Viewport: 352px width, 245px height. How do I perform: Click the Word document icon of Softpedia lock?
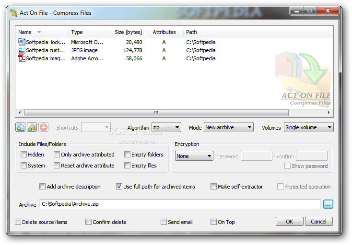pos(21,42)
